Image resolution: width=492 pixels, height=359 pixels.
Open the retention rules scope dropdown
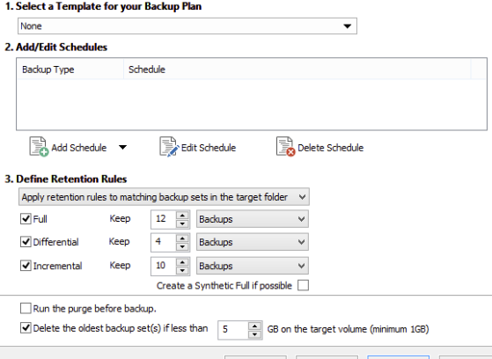164,197
